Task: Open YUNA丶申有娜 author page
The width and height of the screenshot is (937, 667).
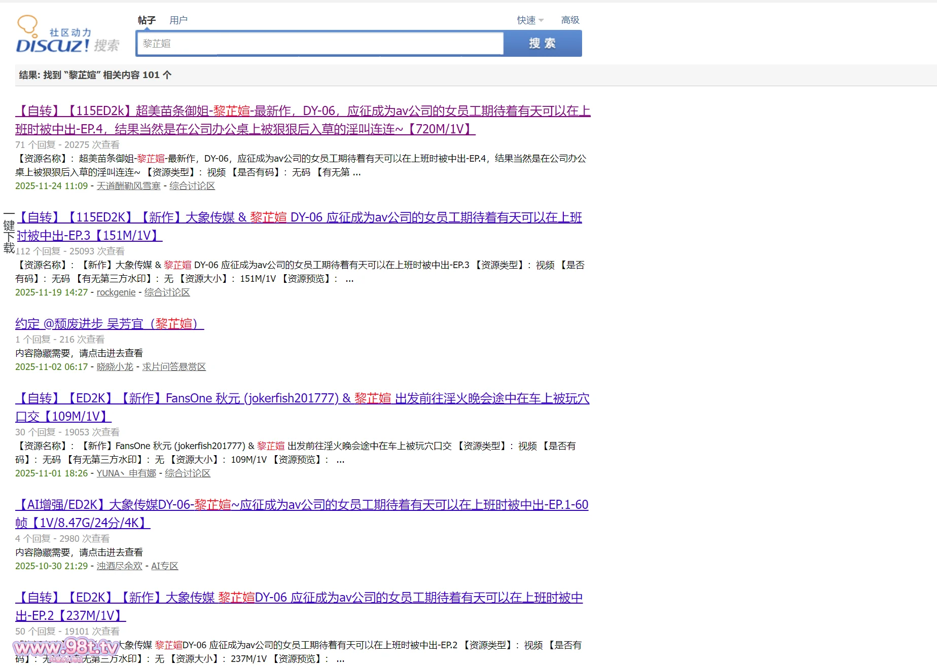Action: (126, 473)
